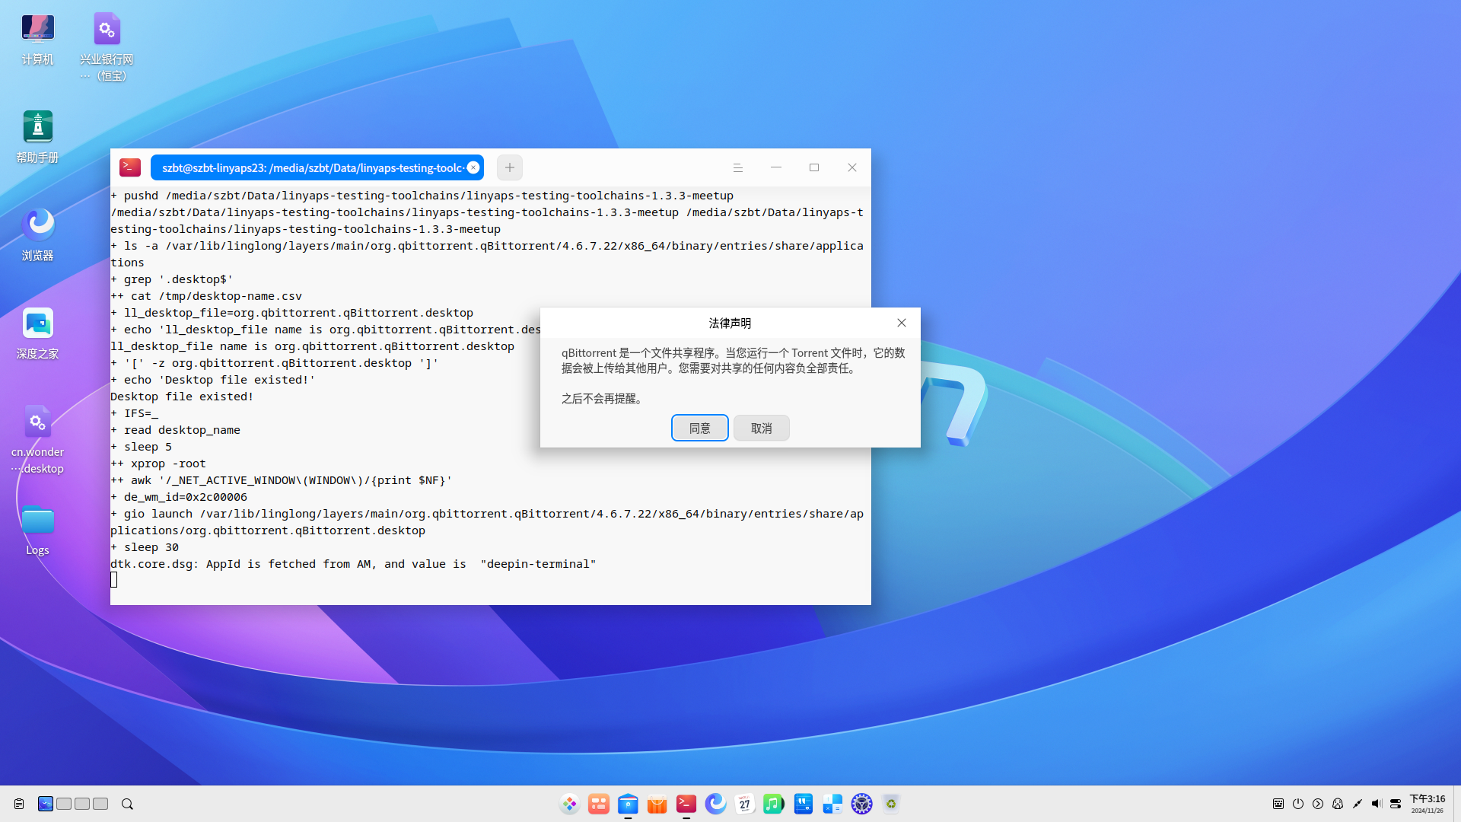Viewport: 1461px width, 822px height.
Task: Open the music player in dock
Action: pyautogui.click(x=774, y=804)
